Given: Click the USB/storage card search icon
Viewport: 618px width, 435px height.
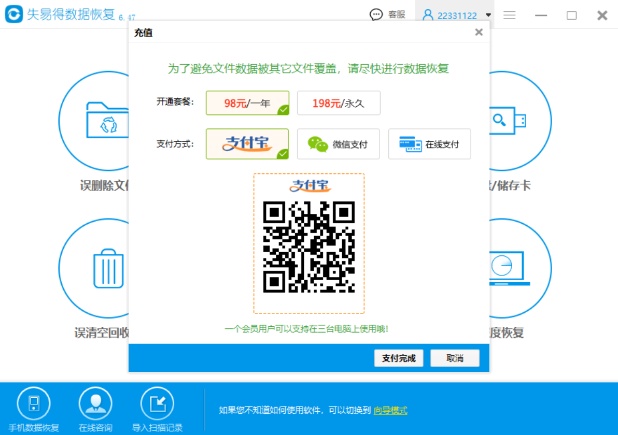Looking at the screenshot, I should tap(509, 120).
